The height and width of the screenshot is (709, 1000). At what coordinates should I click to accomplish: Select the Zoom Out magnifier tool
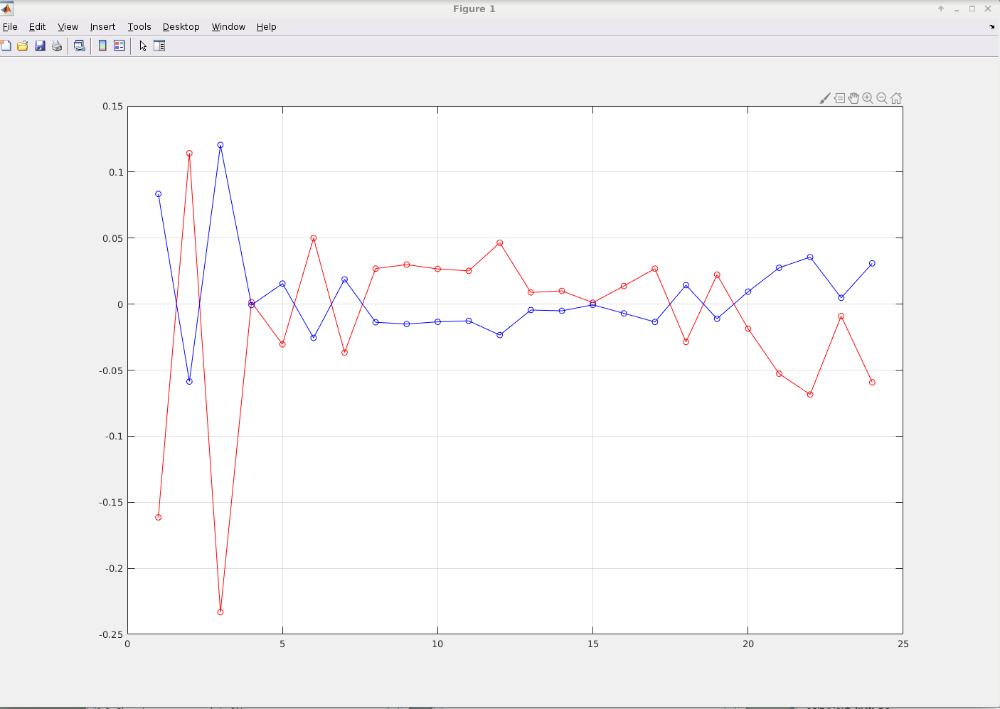click(882, 98)
